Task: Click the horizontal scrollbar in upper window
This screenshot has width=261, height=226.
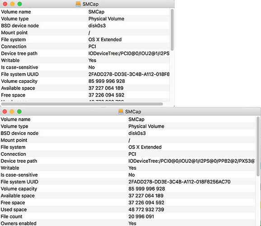Action: 82,104
